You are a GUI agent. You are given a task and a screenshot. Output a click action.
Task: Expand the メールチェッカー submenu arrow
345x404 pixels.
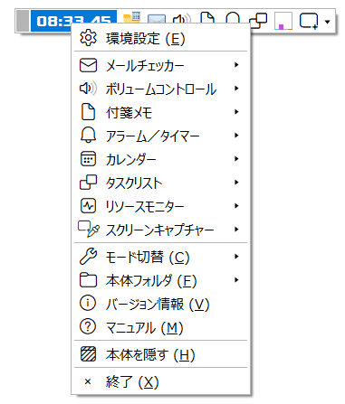[x=236, y=65]
